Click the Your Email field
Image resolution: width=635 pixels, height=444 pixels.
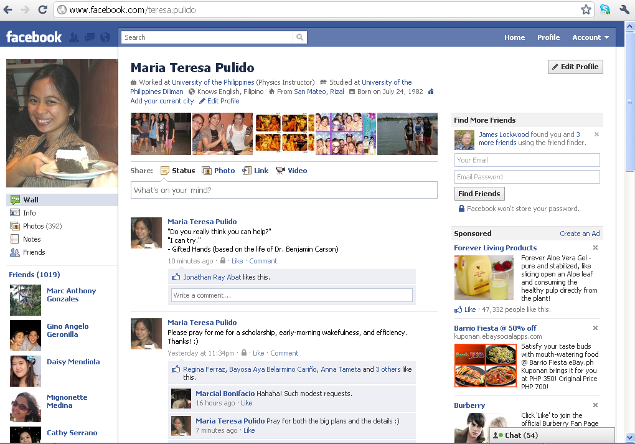point(527,160)
